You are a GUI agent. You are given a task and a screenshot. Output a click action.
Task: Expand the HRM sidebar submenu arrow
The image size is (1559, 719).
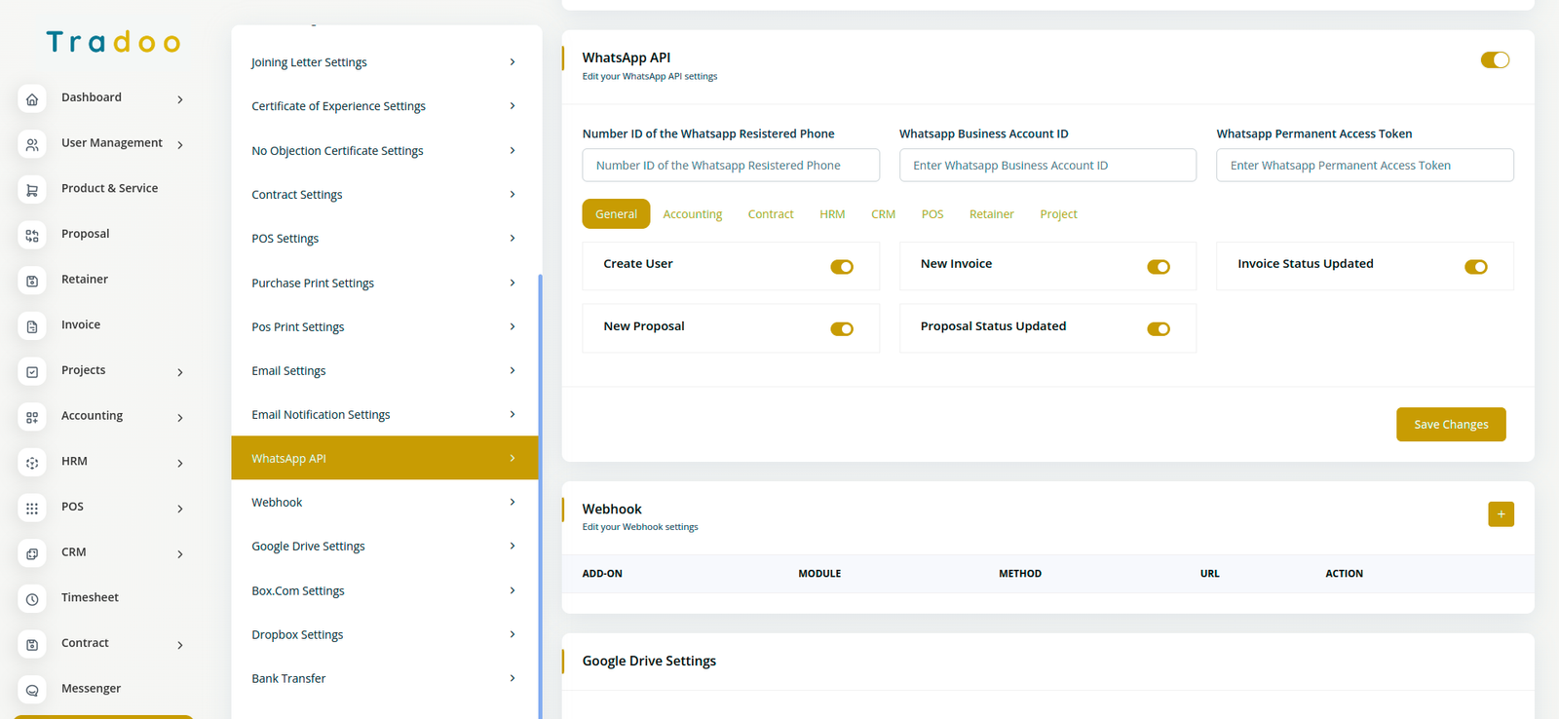pos(180,464)
